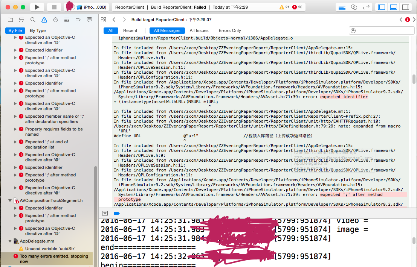Click the '+ (instancetype)assetWithURL:' log line
417x267 pixels.
(x=166, y=102)
